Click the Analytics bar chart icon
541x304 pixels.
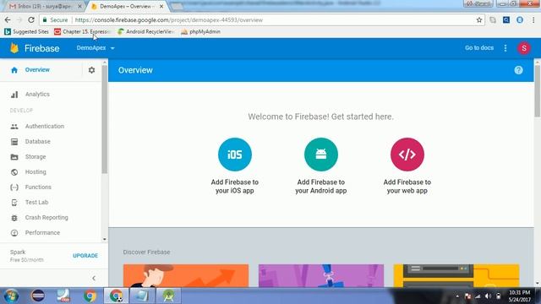pos(14,95)
